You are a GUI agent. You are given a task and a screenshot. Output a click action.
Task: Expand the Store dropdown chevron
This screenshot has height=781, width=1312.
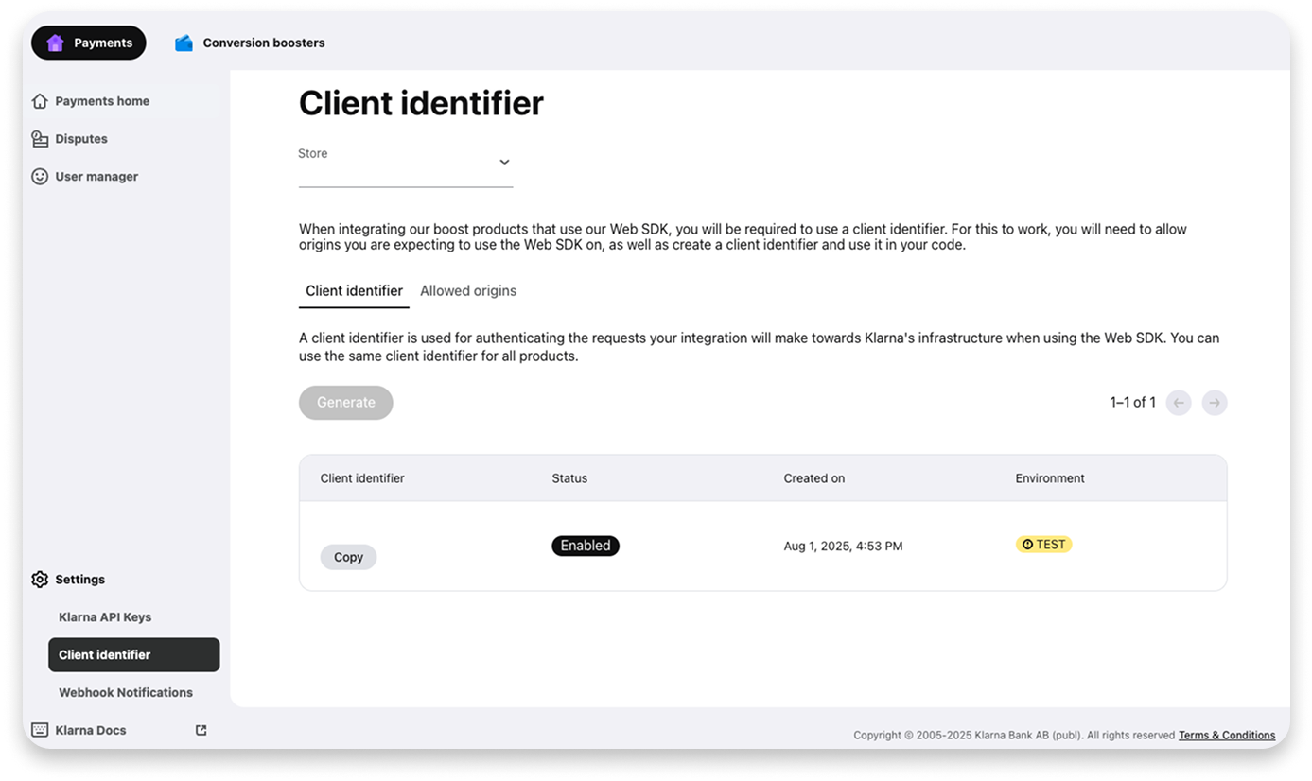point(504,162)
